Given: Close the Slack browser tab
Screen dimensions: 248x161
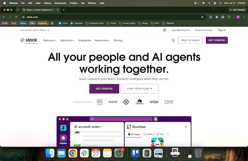Looking at the screenshot, I should [58, 10].
